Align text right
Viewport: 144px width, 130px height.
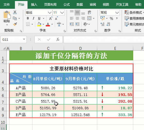point(83,18)
